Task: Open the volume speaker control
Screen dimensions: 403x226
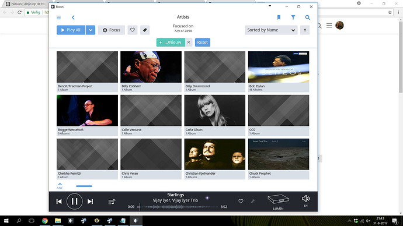Action: (305, 199)
